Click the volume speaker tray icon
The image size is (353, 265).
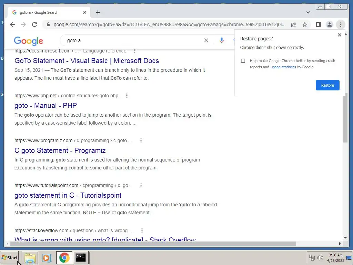pyautogui.click(x=320, y=257)
